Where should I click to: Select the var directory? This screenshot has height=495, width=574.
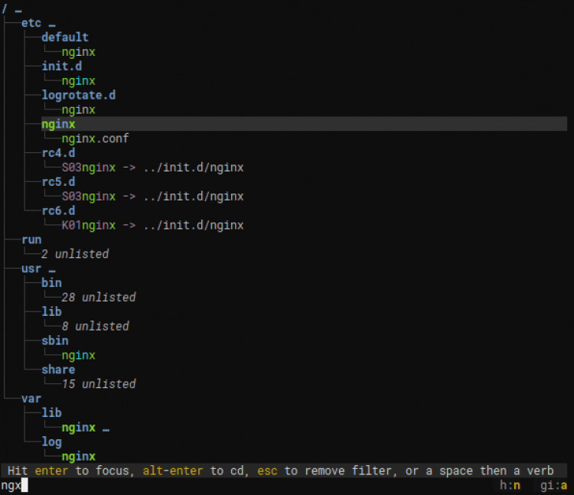(31, 399)
